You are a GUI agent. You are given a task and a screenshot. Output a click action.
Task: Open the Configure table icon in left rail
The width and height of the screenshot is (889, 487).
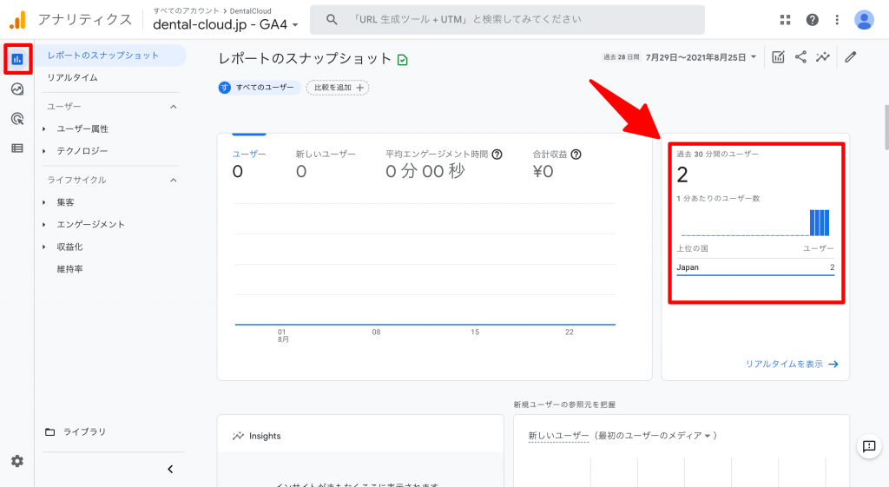pyautogui.click(x=17, y=148)
